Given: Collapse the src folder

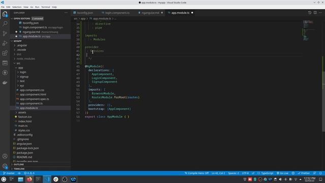Looking at the screenshot, I should [x=41, y=63].
